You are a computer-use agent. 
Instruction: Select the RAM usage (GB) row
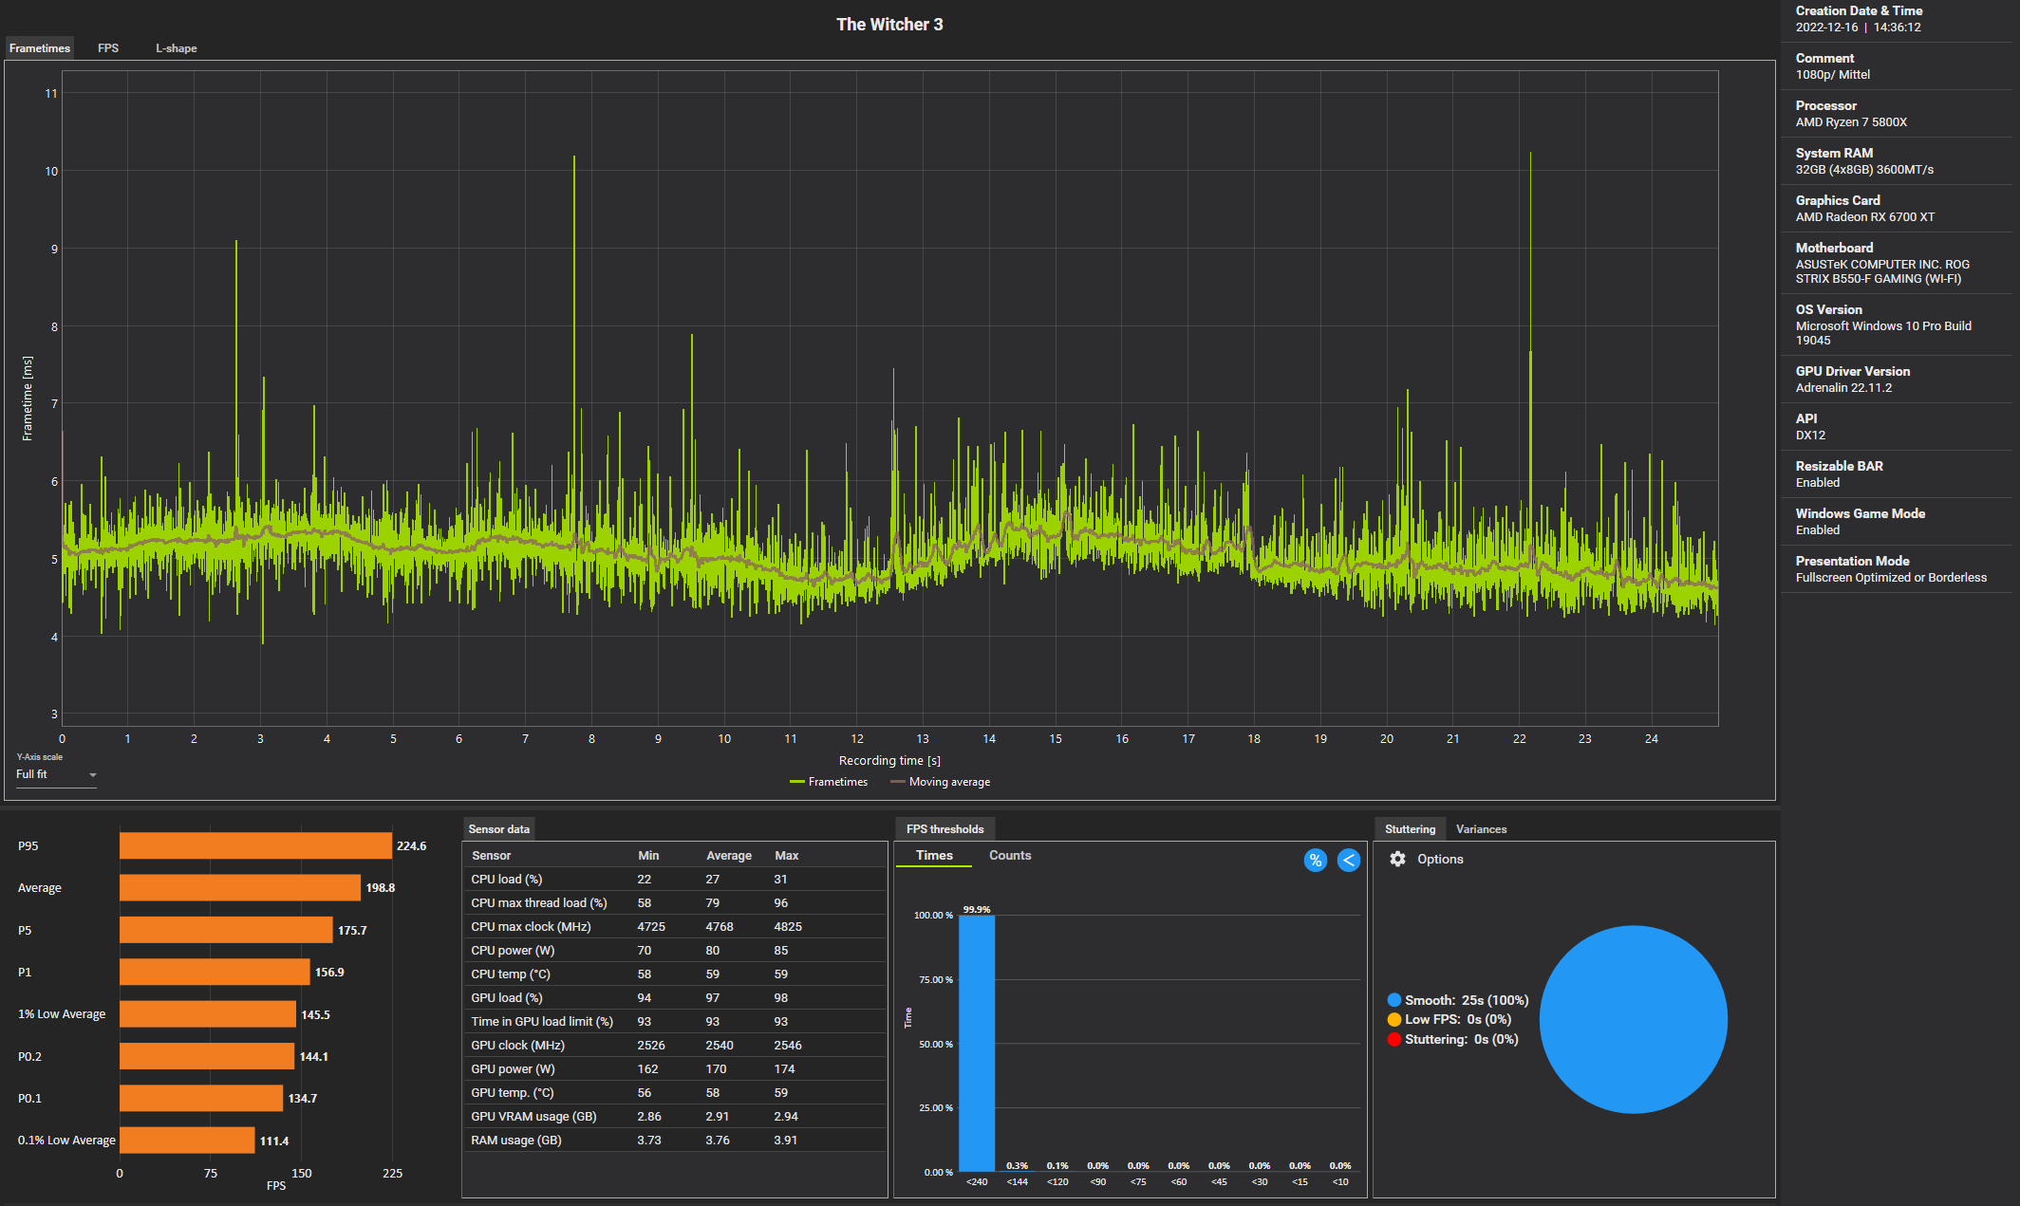(675, 1141)
